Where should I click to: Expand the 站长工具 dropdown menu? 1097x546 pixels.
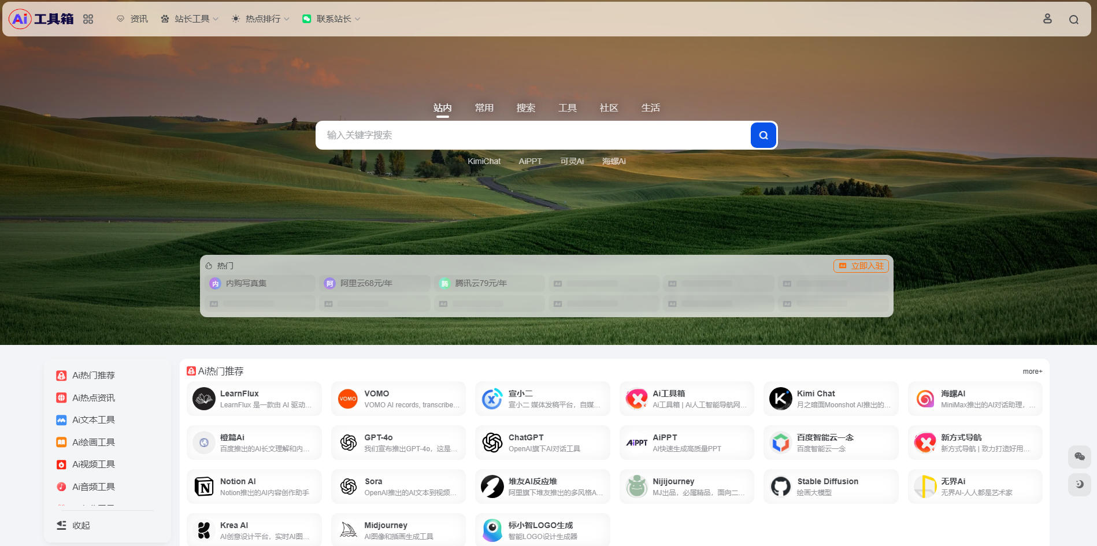[x=190, y=19]
